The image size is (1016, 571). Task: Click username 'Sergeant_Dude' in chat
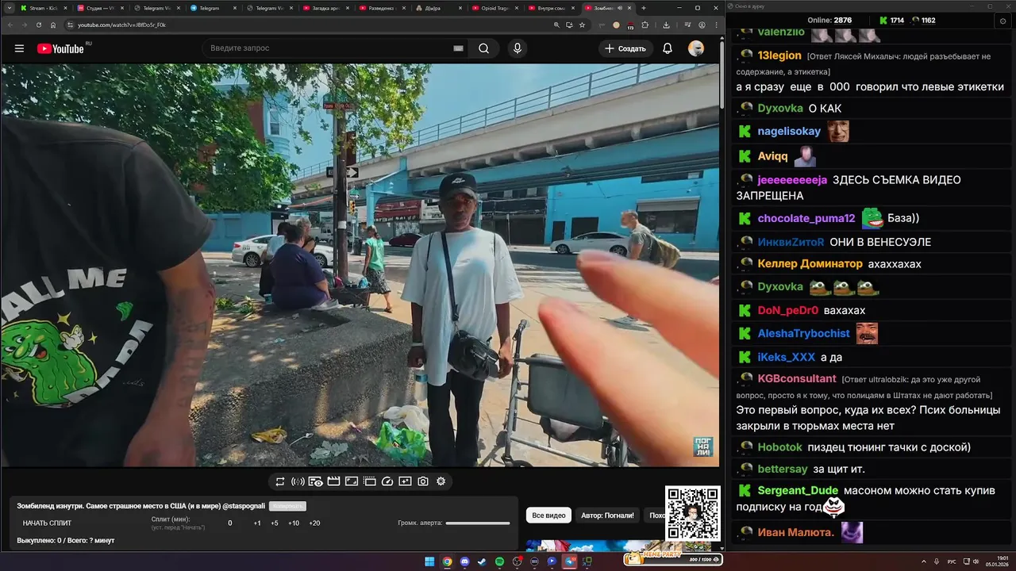pos(798,491)
